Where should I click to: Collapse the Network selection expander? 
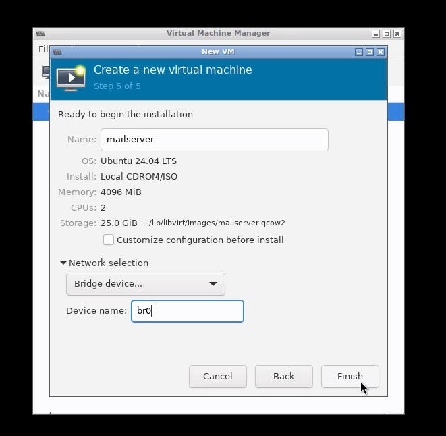(x=104, y=263)
